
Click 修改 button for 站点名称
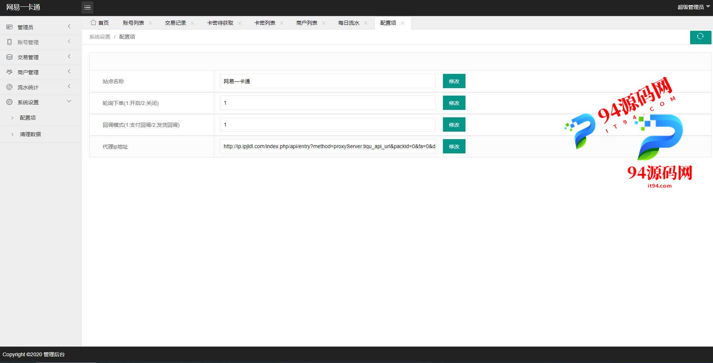[454, 81]
